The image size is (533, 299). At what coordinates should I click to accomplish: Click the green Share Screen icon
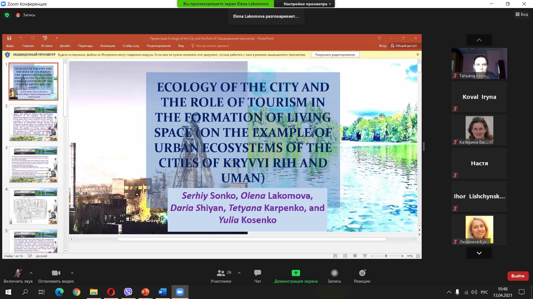(296, 273)
